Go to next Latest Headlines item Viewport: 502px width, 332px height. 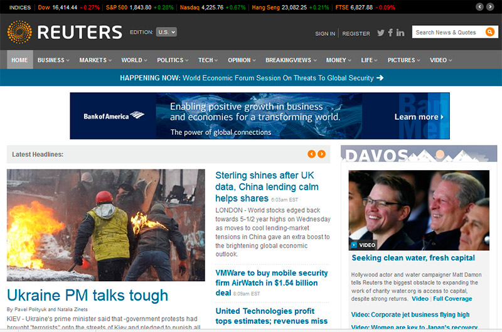(321, 154)
